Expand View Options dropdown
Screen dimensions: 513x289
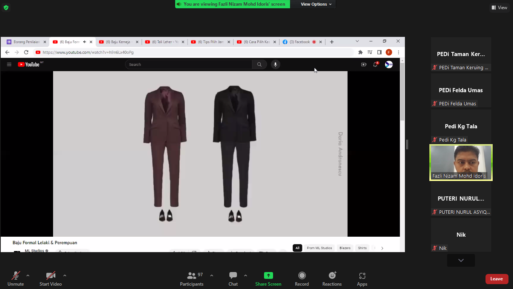point(316,4)
